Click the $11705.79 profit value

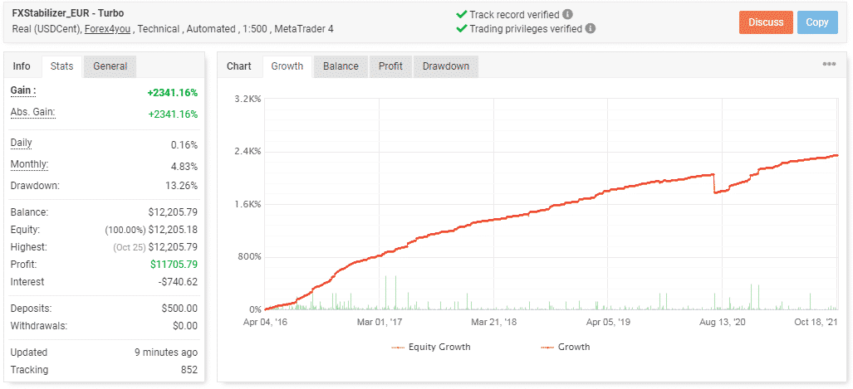174,265
